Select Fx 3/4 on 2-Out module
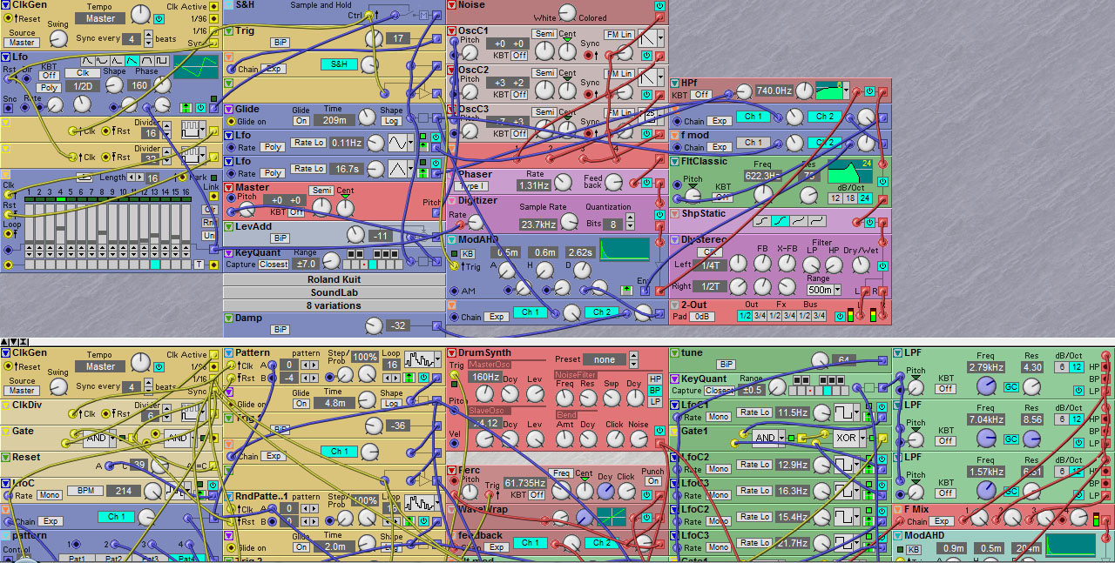Screen dimensions: 1115x563 [x=790, y=316]
